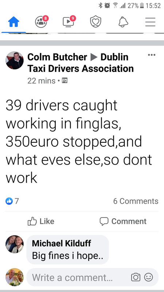164x292 pixels.
Task: Expand the 6 Comments list
Action: (x=136, y=201)
